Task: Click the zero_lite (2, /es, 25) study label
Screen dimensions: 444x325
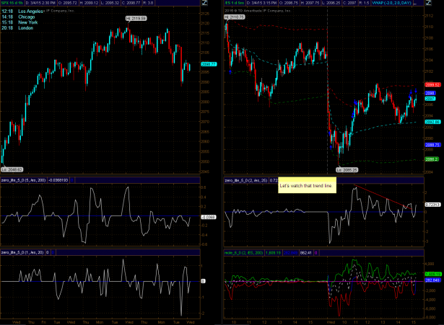Action: point(245,180)
